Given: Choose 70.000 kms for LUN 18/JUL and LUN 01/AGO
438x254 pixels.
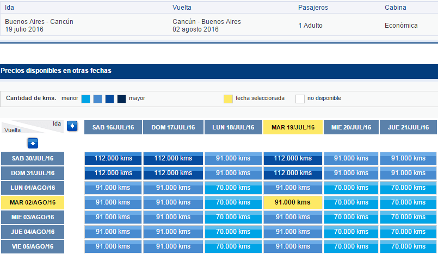Looking at the screenshot, I should (x=233, y=188).
